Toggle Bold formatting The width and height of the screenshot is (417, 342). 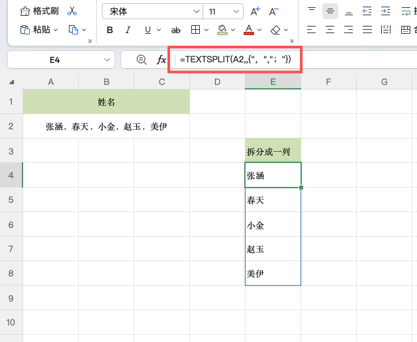(x=110, y=30)
